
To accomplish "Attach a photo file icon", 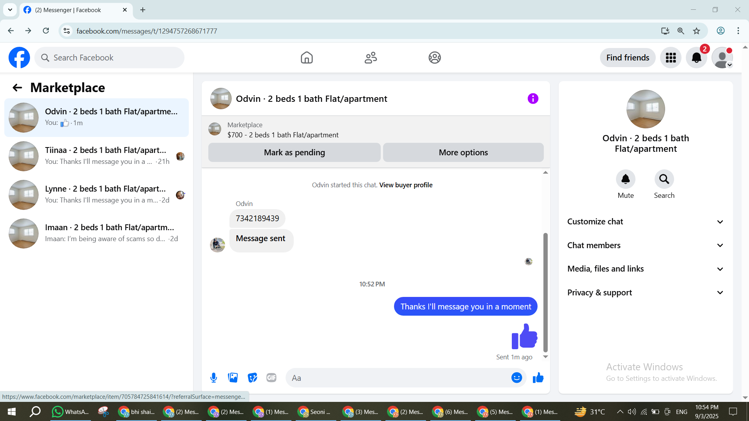I will pyautogui.click(x=233, y=378).
